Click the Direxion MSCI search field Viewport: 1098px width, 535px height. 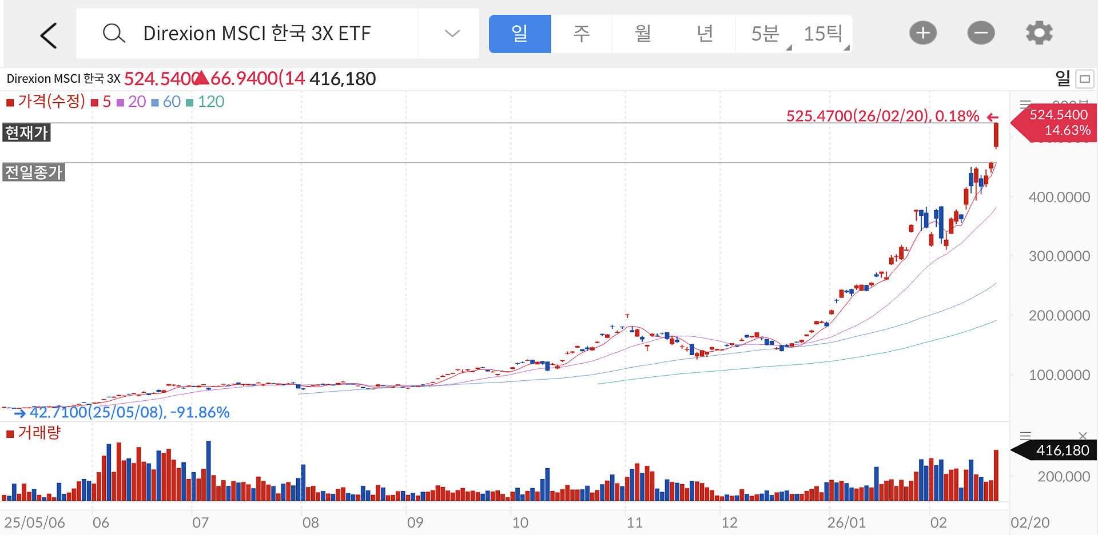tap(257, 34)
